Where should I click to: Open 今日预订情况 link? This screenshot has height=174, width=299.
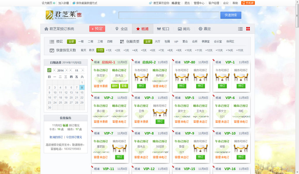pos(74,137)
